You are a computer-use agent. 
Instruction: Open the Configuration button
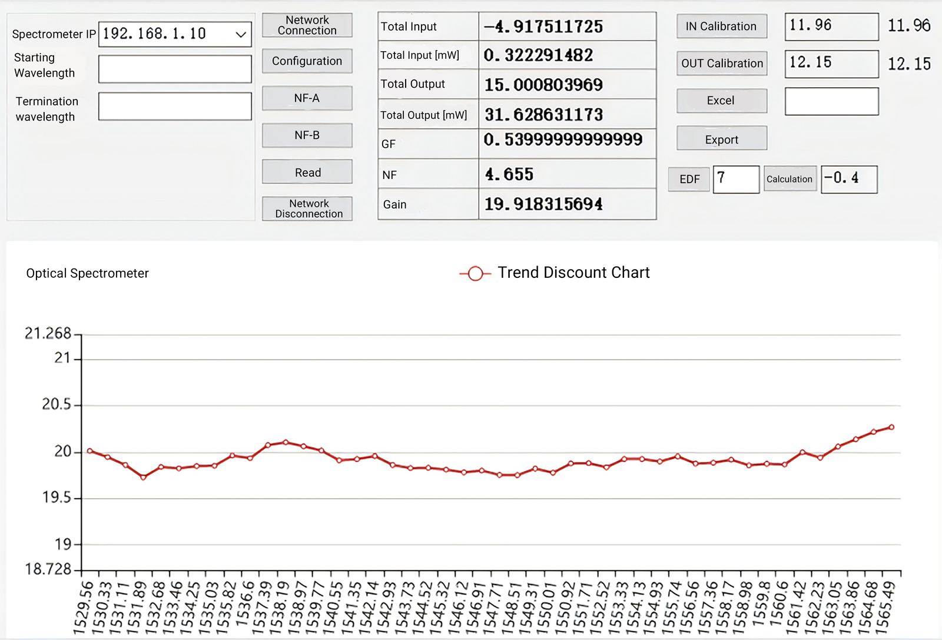coord(307,61)
